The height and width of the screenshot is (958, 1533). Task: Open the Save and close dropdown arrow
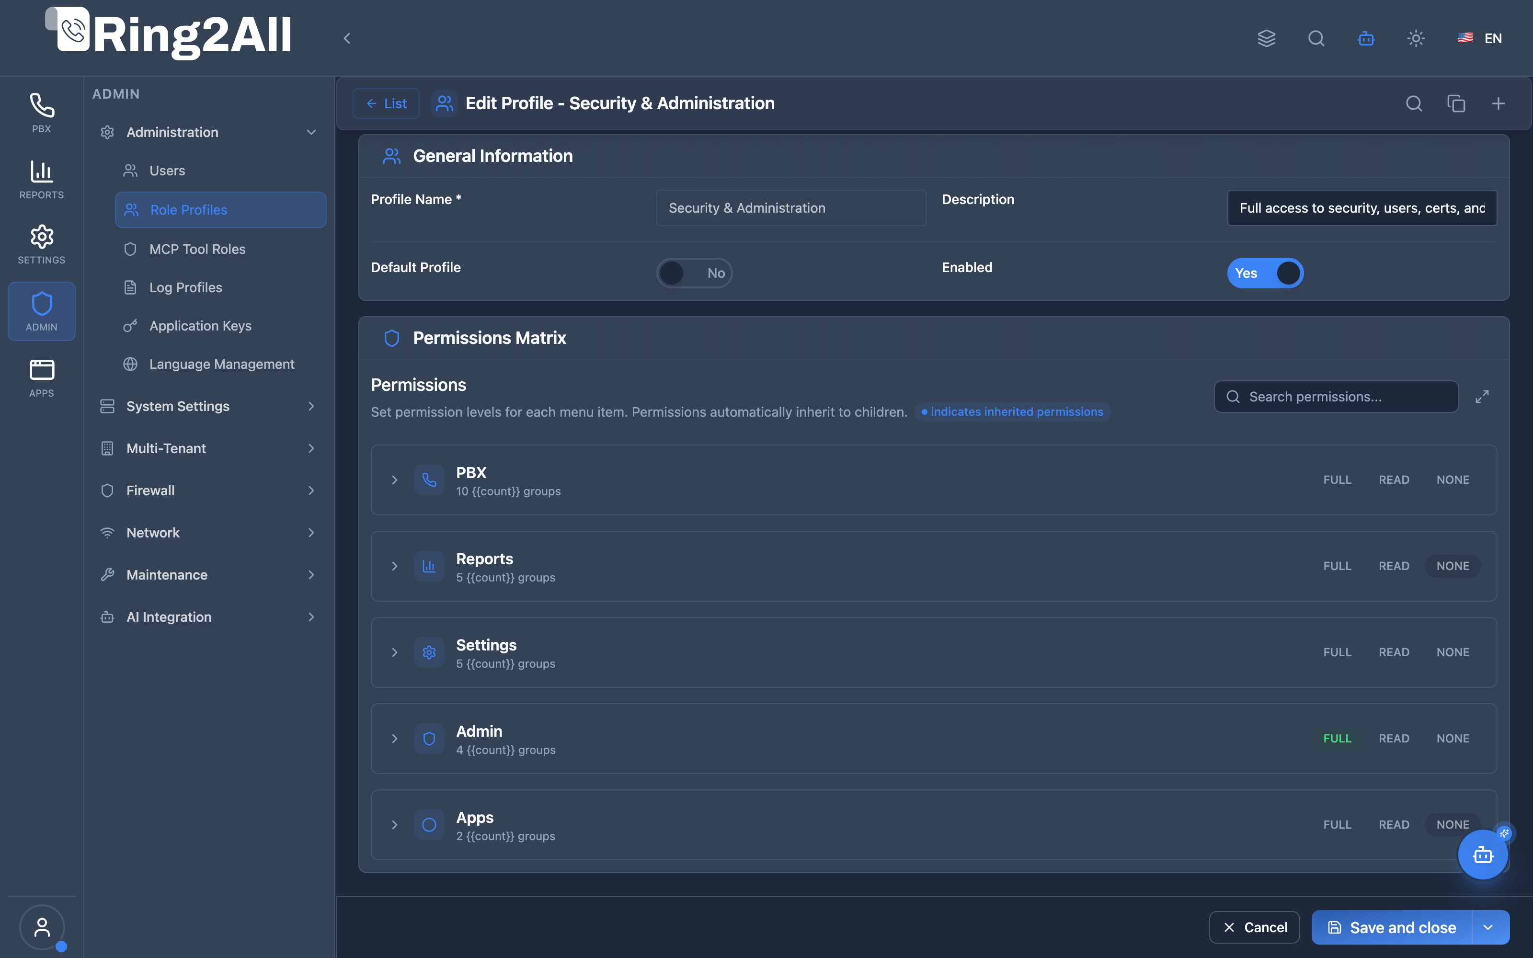coord(1488,927)
